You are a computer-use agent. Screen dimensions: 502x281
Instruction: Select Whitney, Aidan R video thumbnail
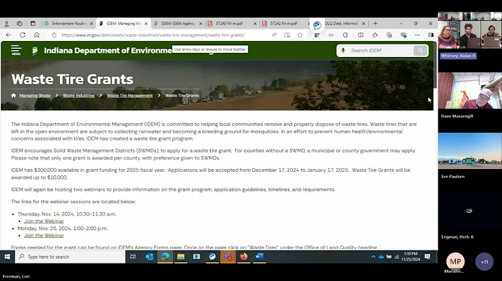[470, 31]
